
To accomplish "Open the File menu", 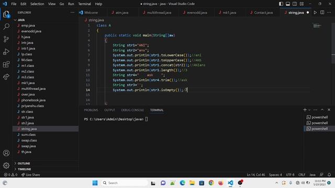I will click(x=14, y=4).
